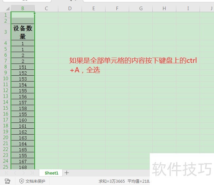Select row 12 header

point(6,90)
